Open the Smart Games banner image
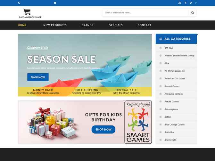 pyautogui.click(x=138, y=122)
